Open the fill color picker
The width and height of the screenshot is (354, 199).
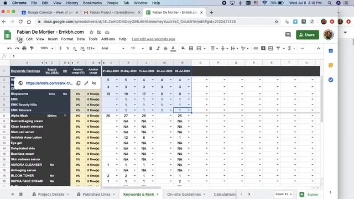click(x=183, y=48)
